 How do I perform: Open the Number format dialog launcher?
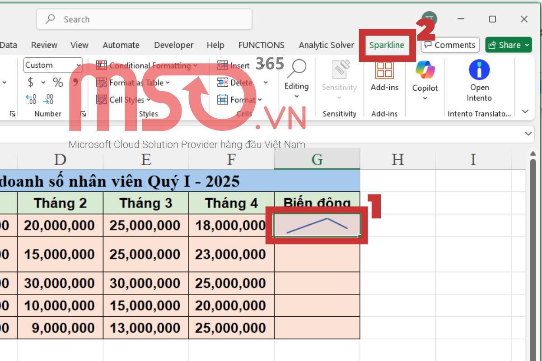83,114
